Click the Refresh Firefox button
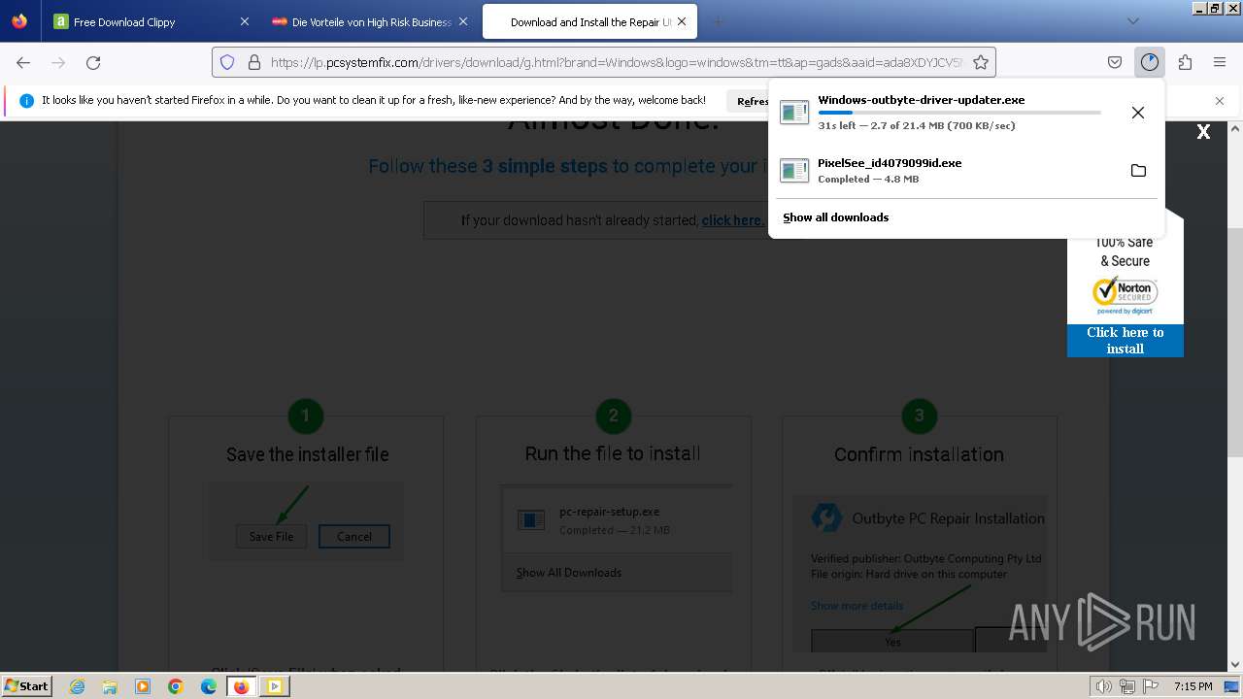1243x699 pixels. click(x=748, y=101)
